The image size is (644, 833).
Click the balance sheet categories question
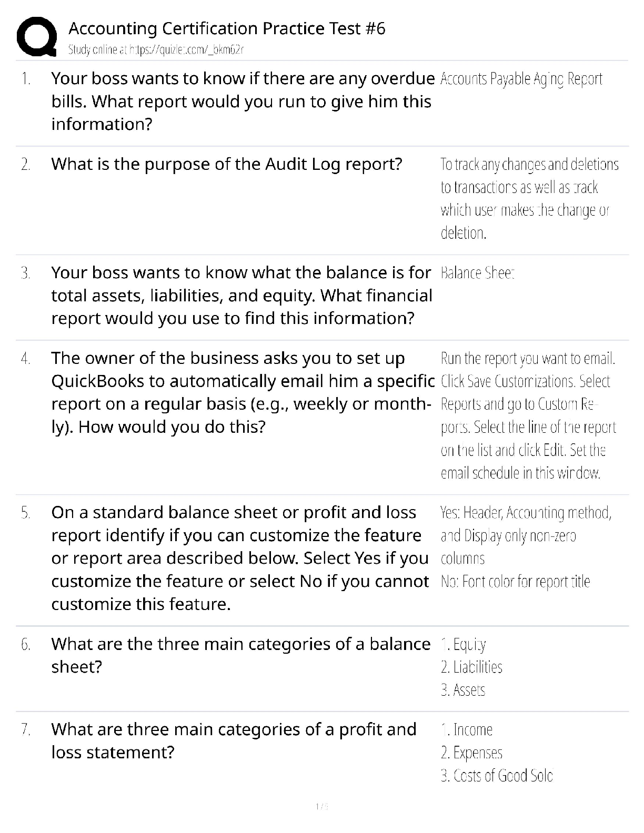click(240, 655)
